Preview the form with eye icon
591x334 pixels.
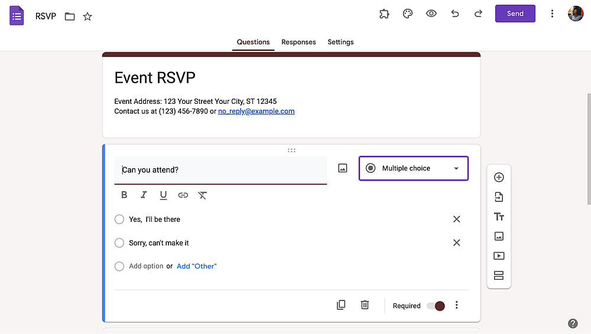431,14
